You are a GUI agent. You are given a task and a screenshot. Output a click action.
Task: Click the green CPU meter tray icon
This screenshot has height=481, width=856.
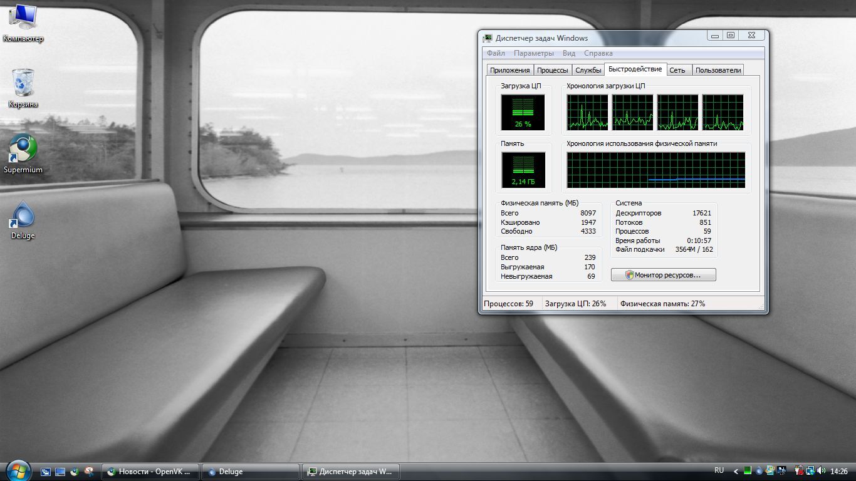click(748, 471)
